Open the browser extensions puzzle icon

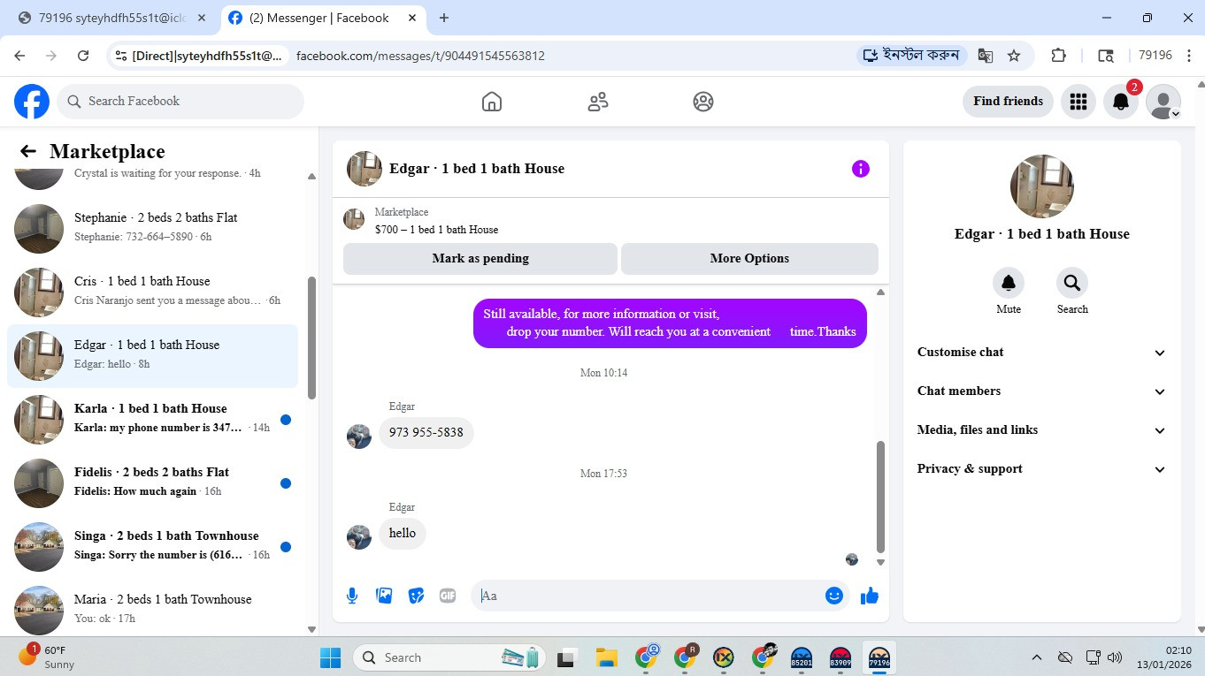tap(1058, 56)
